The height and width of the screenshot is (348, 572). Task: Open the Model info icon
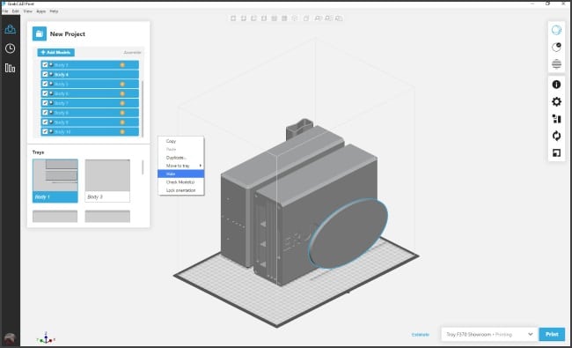click(x=556, y=85)
